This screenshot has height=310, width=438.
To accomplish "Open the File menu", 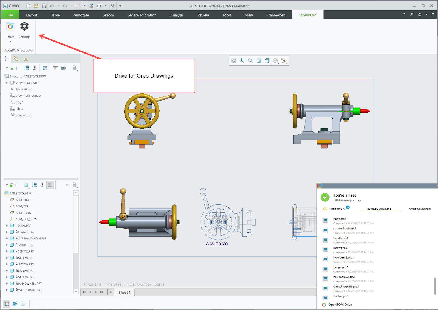I will pos(10,15).
